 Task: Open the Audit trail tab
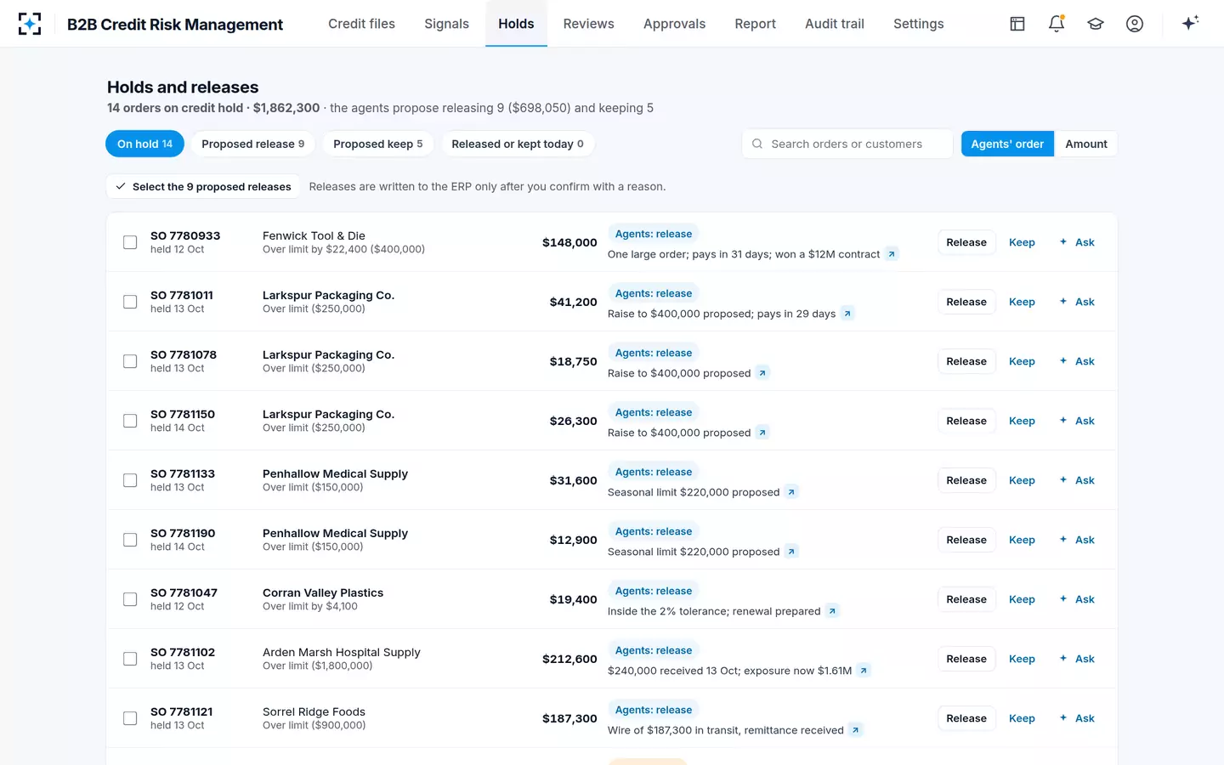(835, 24)
